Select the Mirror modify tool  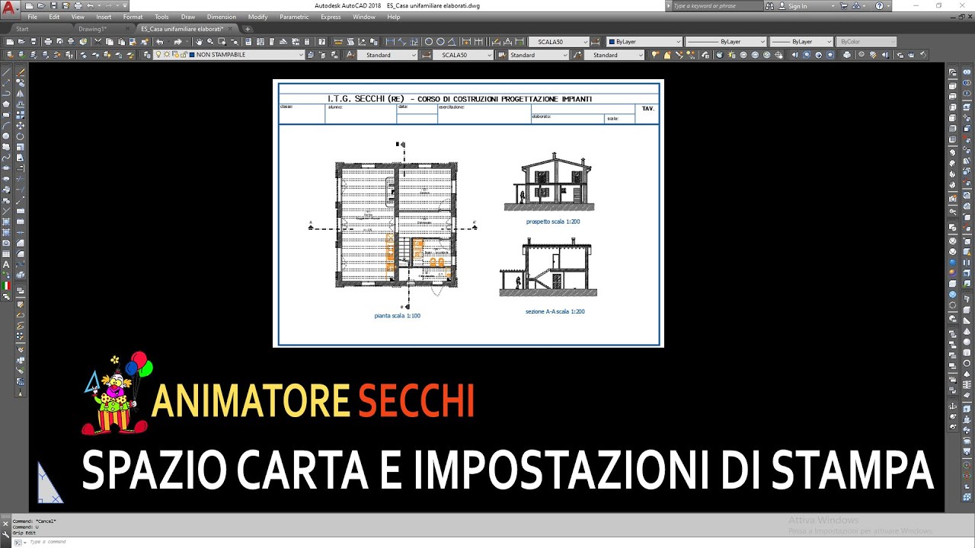(x=21, y=93)
